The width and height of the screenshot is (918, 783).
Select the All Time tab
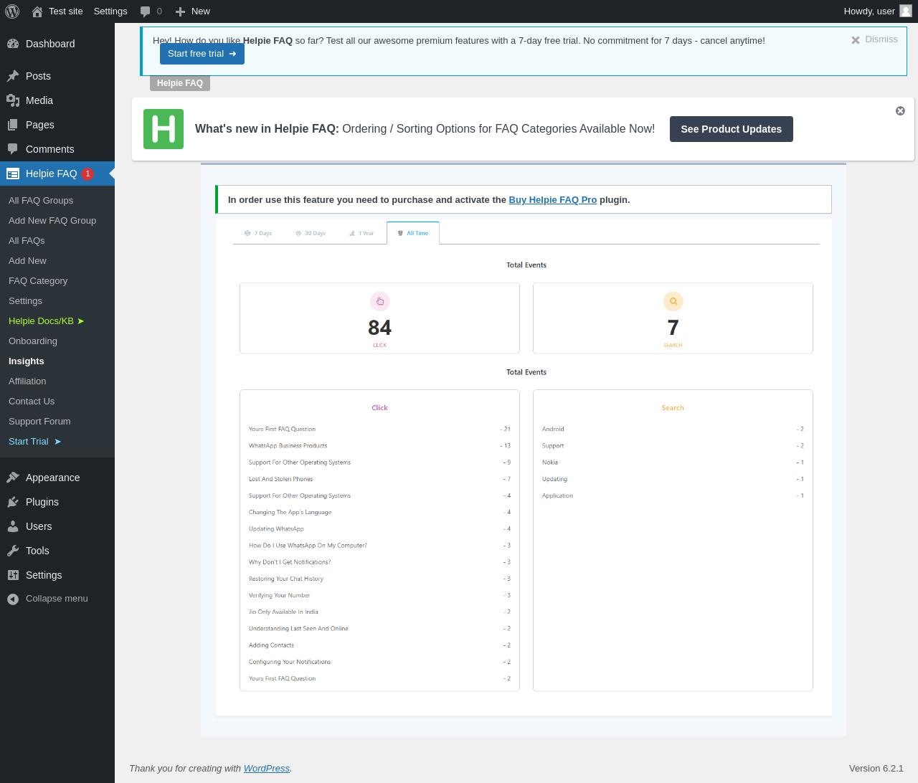413,233
